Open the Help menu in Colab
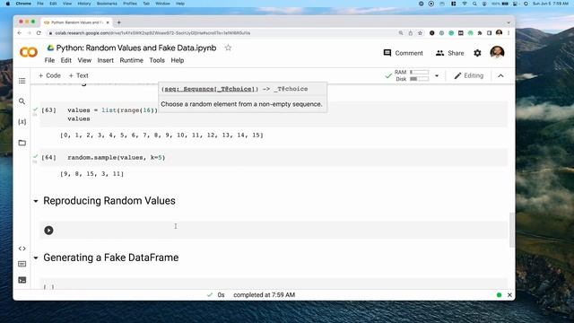The image size is (574, 323). tap(178, 60)
